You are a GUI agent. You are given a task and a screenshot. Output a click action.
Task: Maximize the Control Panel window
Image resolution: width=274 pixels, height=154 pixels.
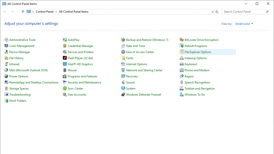[257, 4]
